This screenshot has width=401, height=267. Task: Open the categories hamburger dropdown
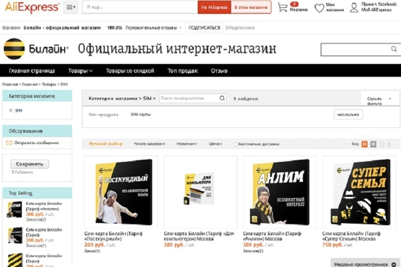point(71,7)
